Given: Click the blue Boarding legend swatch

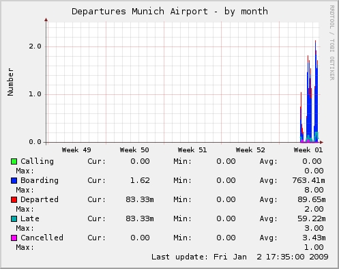Looking at the screenshot, I should pyautogui.click(x=14, y=180).
